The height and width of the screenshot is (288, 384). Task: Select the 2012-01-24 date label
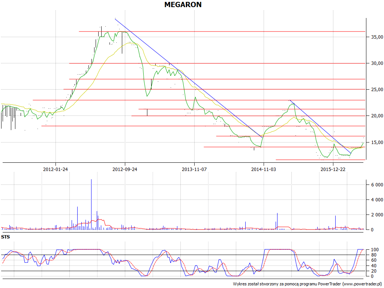[x=55, y=169]
